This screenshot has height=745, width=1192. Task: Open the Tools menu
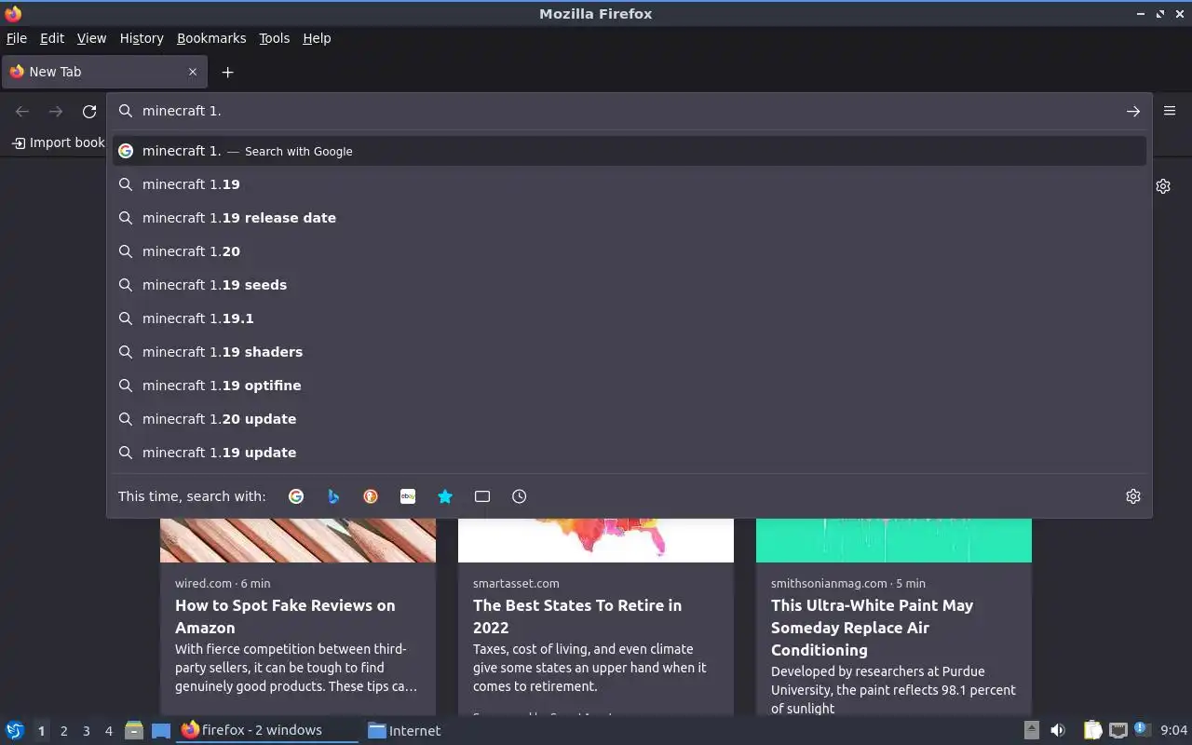[x=275, y=38]
